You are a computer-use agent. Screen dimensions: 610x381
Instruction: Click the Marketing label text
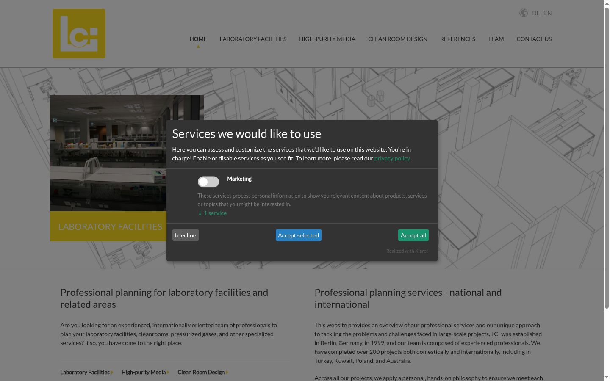tap(239, 179)
